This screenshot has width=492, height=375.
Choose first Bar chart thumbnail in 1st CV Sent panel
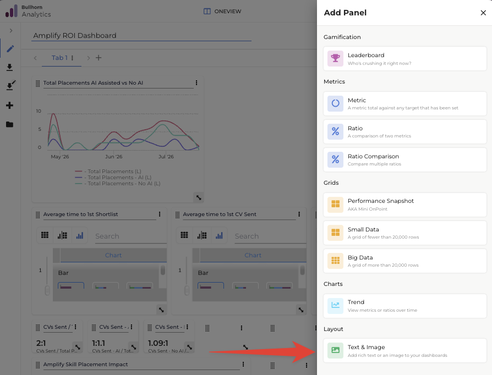click(211, 285)
